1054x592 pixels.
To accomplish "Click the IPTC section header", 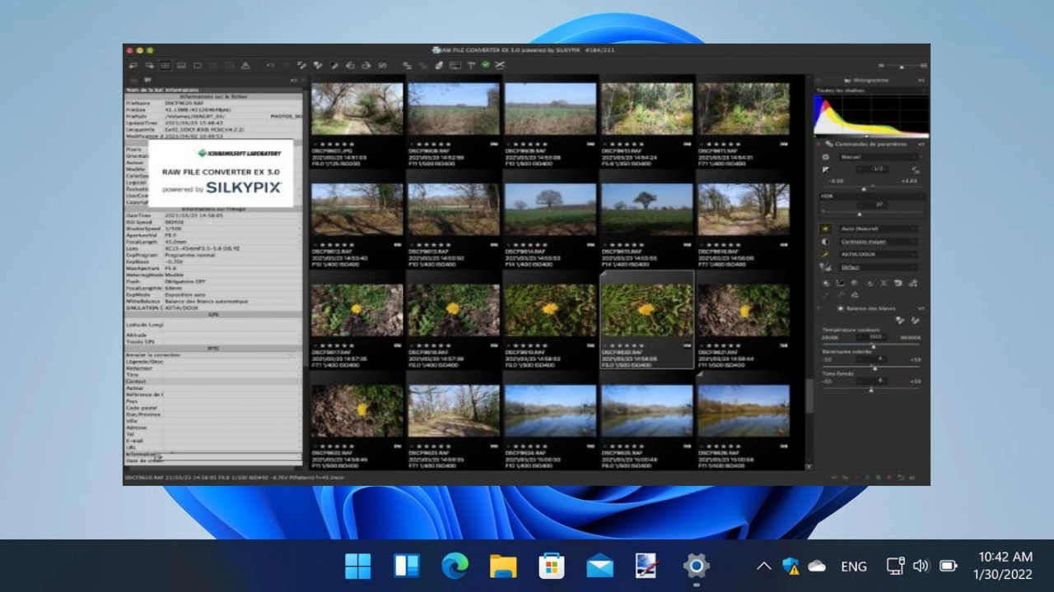I will pos(214,348).
